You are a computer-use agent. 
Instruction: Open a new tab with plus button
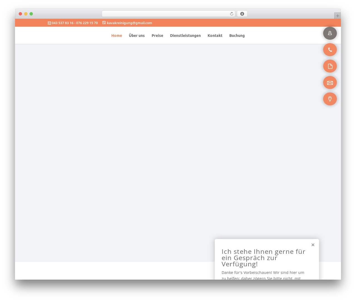point(337,16)
